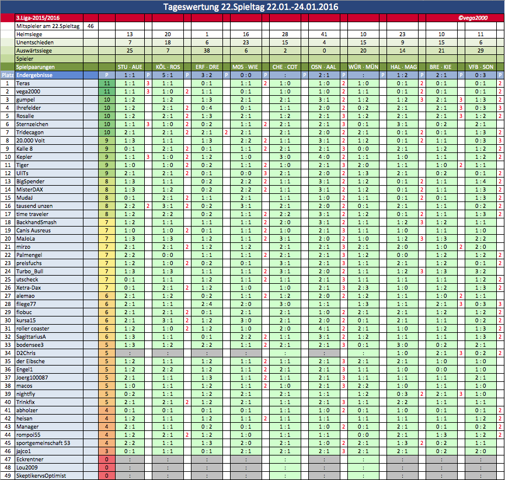Click the ©vega2000 credit cell

pos(473,18)
